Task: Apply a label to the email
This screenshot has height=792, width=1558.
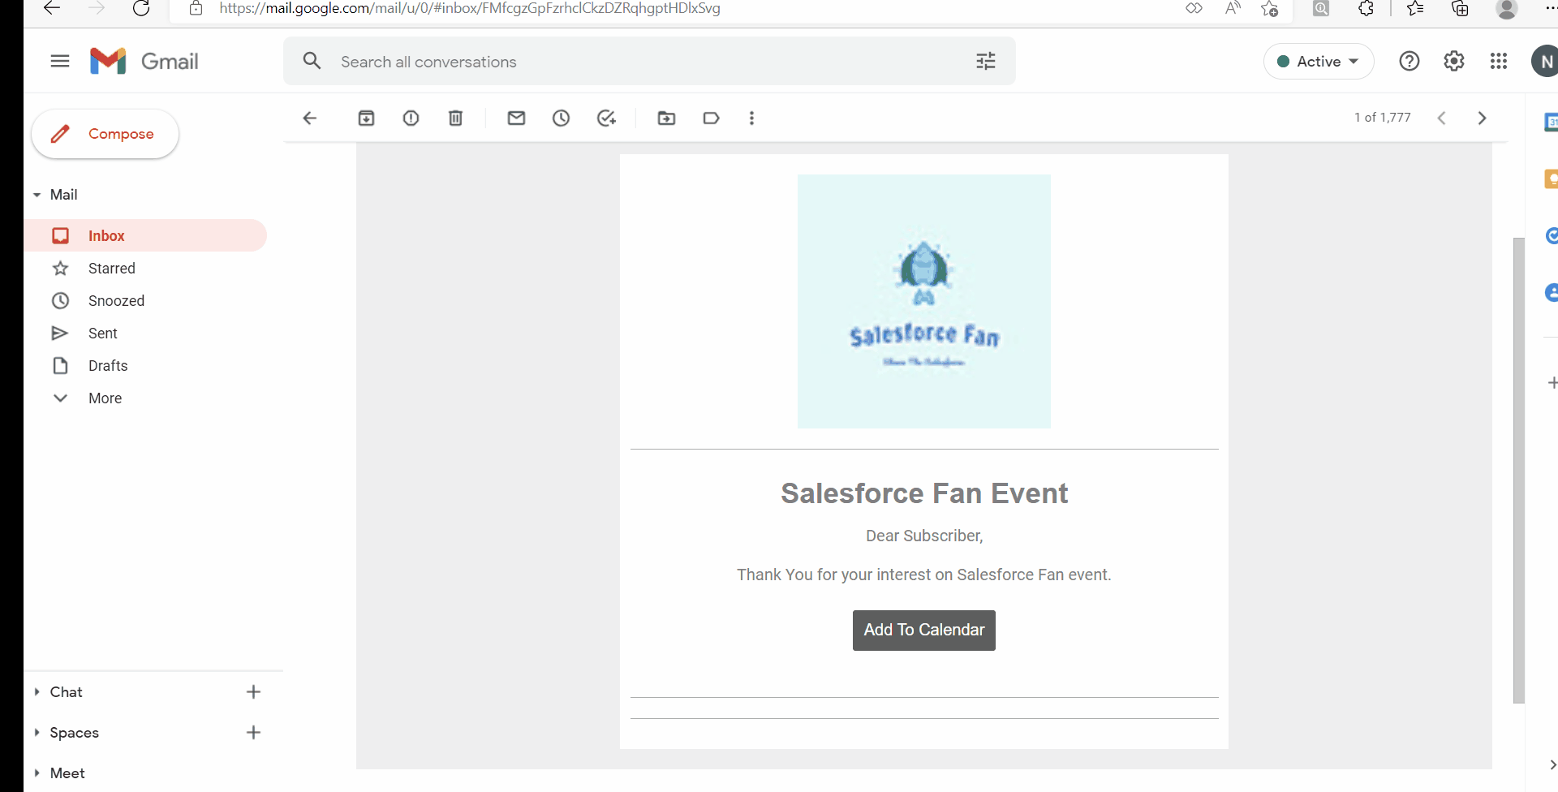Action: 712,118
